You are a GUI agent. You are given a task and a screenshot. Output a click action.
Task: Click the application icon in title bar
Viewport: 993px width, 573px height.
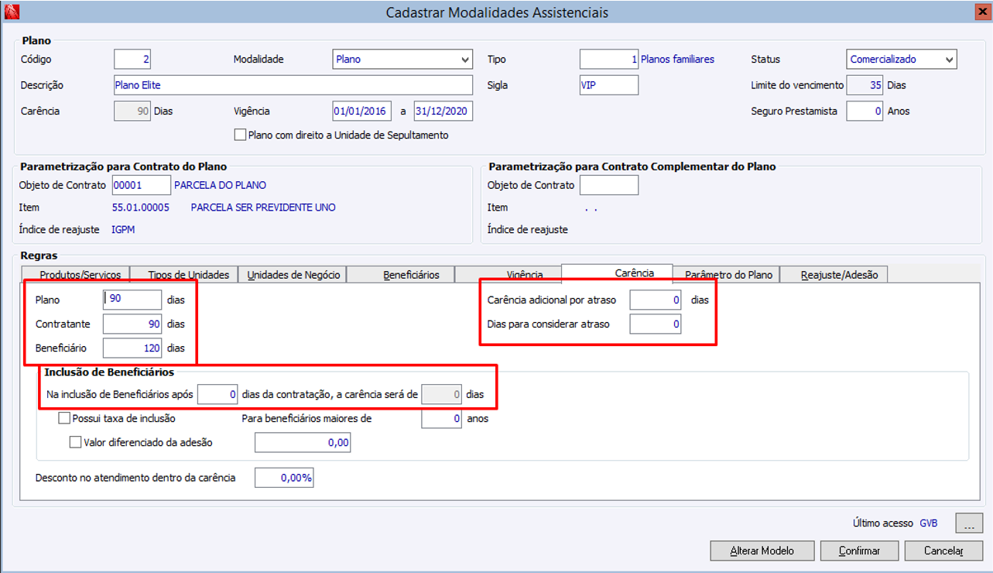pos(11,12)
